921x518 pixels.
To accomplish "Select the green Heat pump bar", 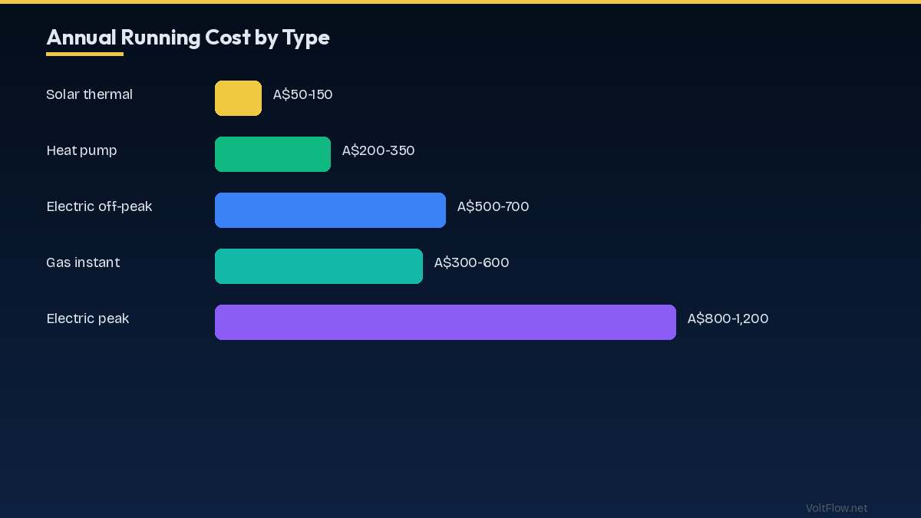I will click(272, 154).
